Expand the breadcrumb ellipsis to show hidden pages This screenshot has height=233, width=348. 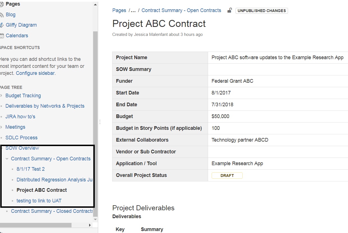133,10
